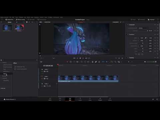Screen dimensions: 160x120
Task: Select the video clip on Video 1 track
Action: (x=88, y=79)
